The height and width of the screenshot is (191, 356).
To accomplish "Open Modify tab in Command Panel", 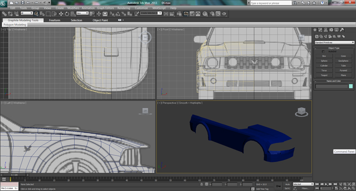I will (320, 30).
